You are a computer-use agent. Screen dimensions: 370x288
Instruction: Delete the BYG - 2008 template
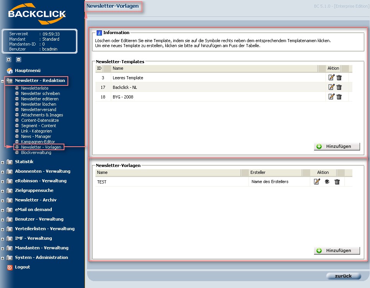point(339,97)
